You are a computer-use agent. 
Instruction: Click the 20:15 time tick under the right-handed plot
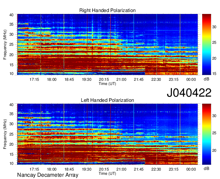pos(104,79)
